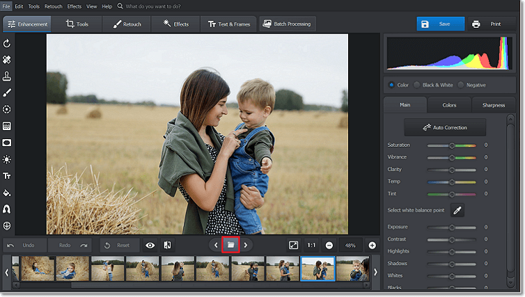The width and height of the screenshot is (525, 297).
Task: Switch to the Enhancement tab
Action: 27,24
